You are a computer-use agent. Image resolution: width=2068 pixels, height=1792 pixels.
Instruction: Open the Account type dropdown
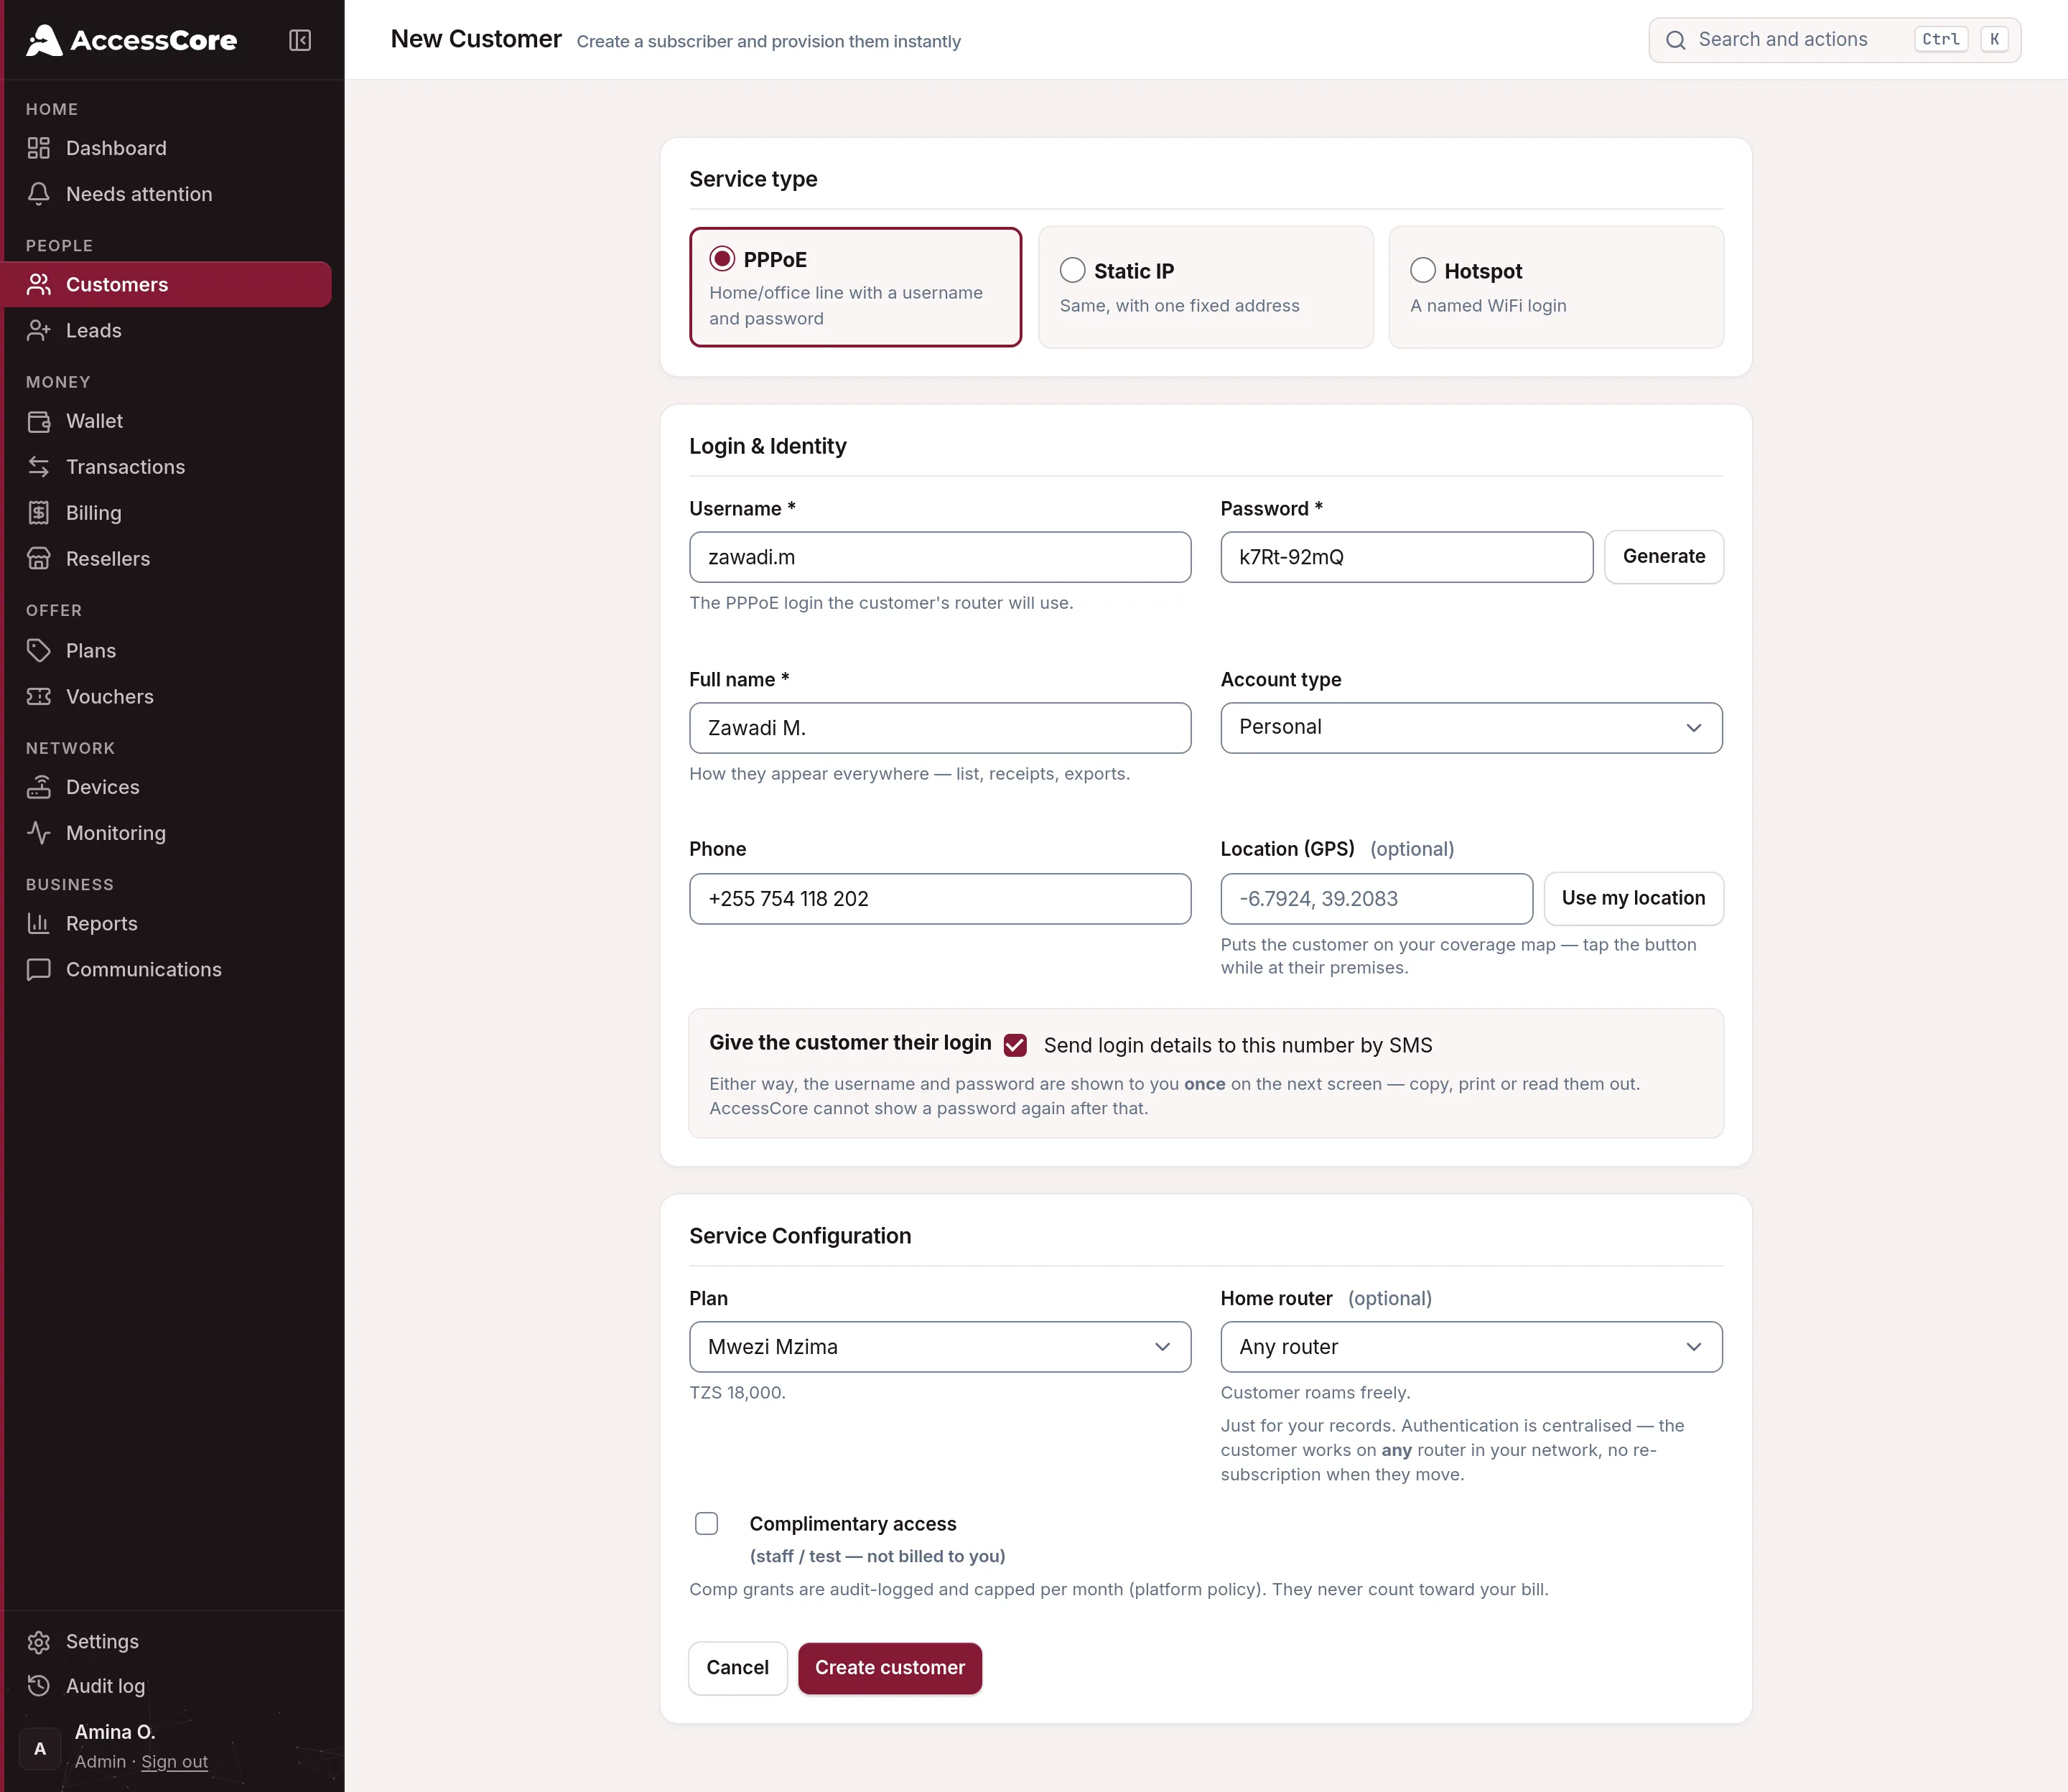[x=1471, y=727]
